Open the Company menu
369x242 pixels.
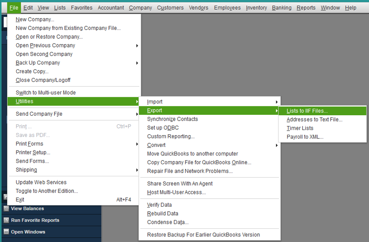point(140,8)
